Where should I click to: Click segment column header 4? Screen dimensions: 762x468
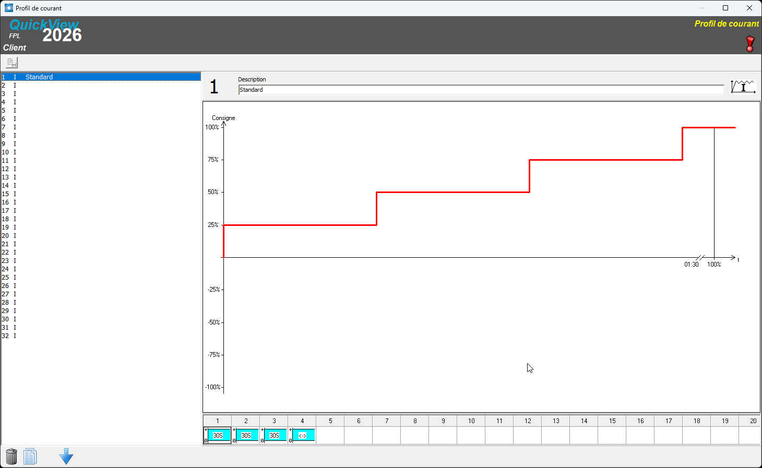[x=302, y=421]
